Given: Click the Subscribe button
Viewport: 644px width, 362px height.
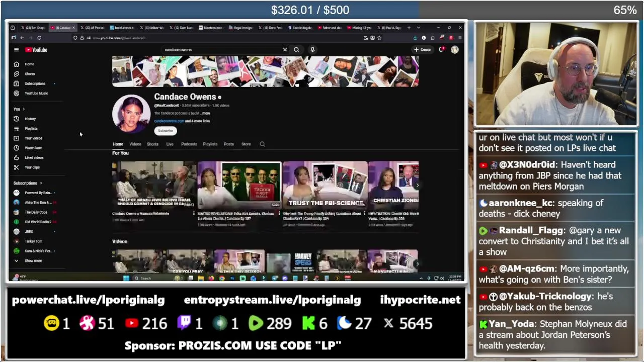Looking at the screenshot, I should [166, 131].
